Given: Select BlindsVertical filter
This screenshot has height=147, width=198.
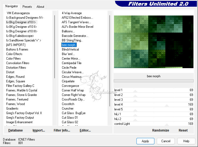Looking at the screenshot, I should [70, 49].
